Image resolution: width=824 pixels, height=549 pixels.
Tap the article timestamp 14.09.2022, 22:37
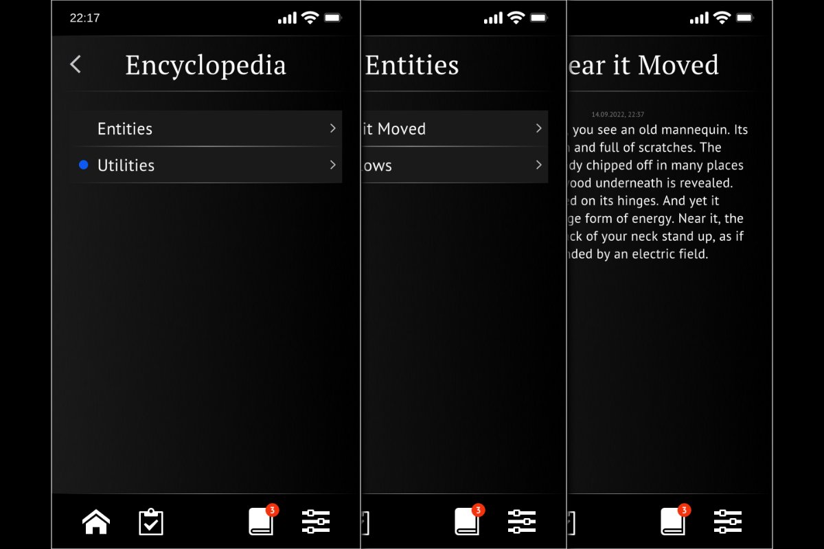pos(617,114)
